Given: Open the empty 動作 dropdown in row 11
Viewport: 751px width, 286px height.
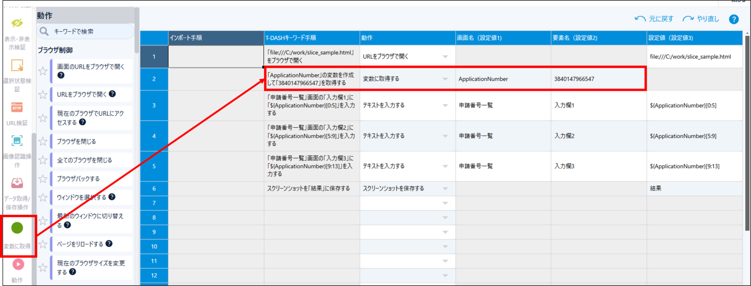Looking at the screenshot, I should [x=445, y=261].
